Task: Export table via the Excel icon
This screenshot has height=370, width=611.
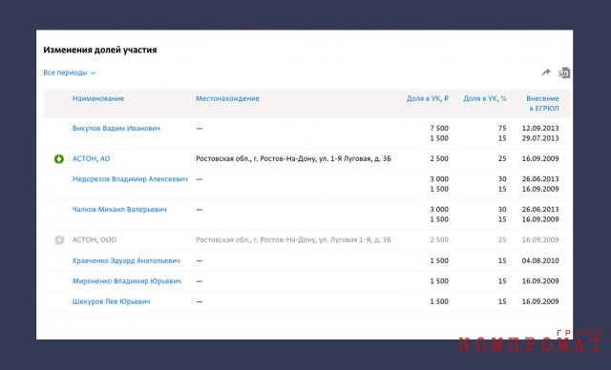Action: (x=564, y=72)
